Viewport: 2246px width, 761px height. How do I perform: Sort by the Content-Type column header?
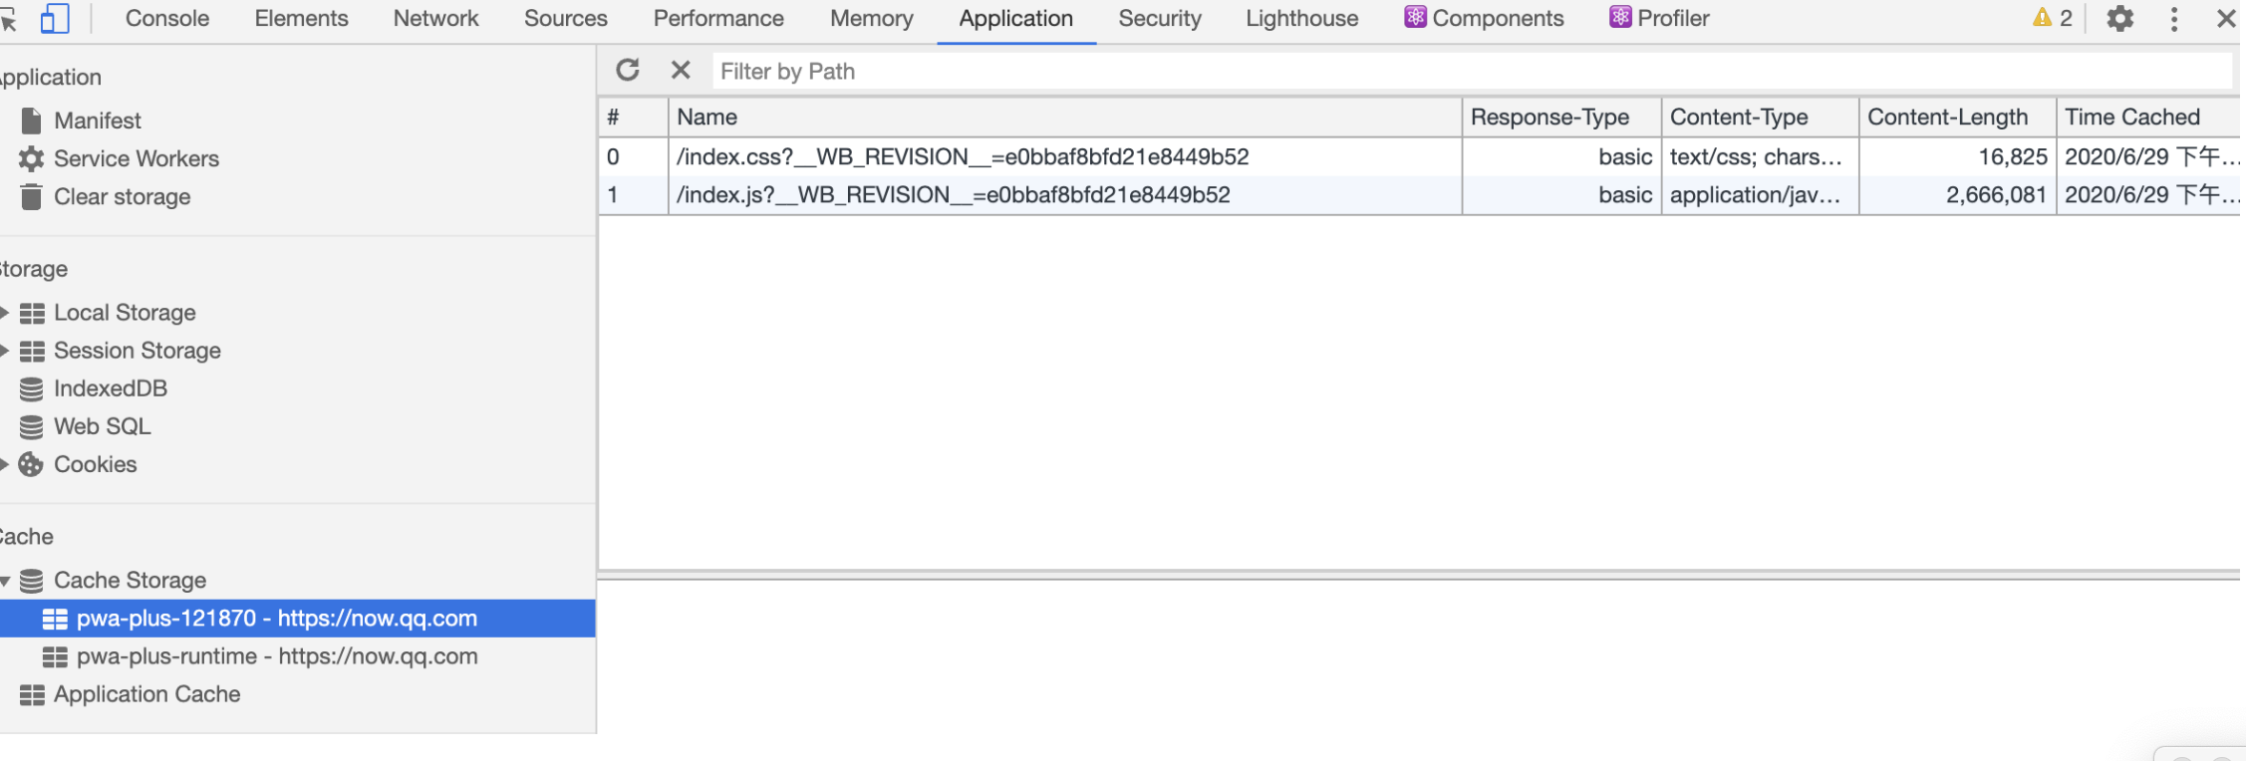(1759, 117)
